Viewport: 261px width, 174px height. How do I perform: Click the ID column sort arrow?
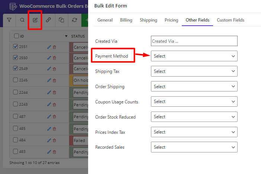66,36
